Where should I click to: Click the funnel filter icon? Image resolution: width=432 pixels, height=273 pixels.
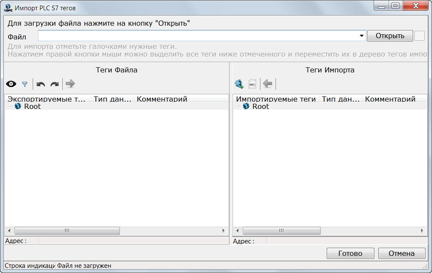tap(25, 84)
